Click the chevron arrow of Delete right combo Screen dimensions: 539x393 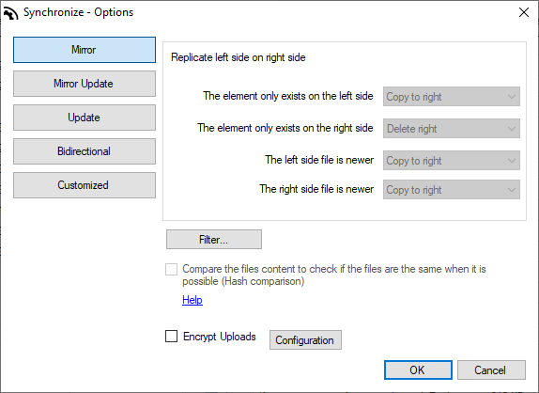click(x=512, y=129)
